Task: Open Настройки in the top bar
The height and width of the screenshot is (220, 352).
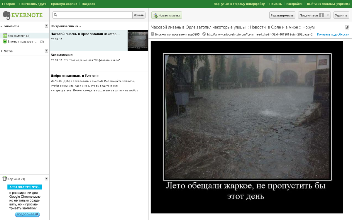Action: [294, 4]
